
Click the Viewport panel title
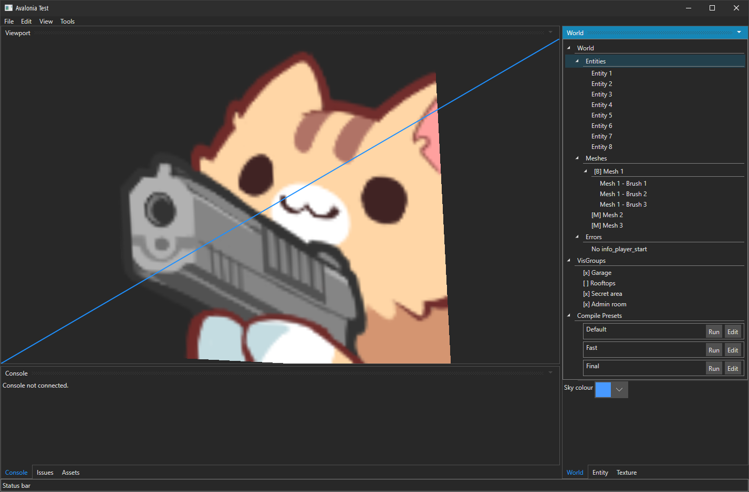click(18, 33)
